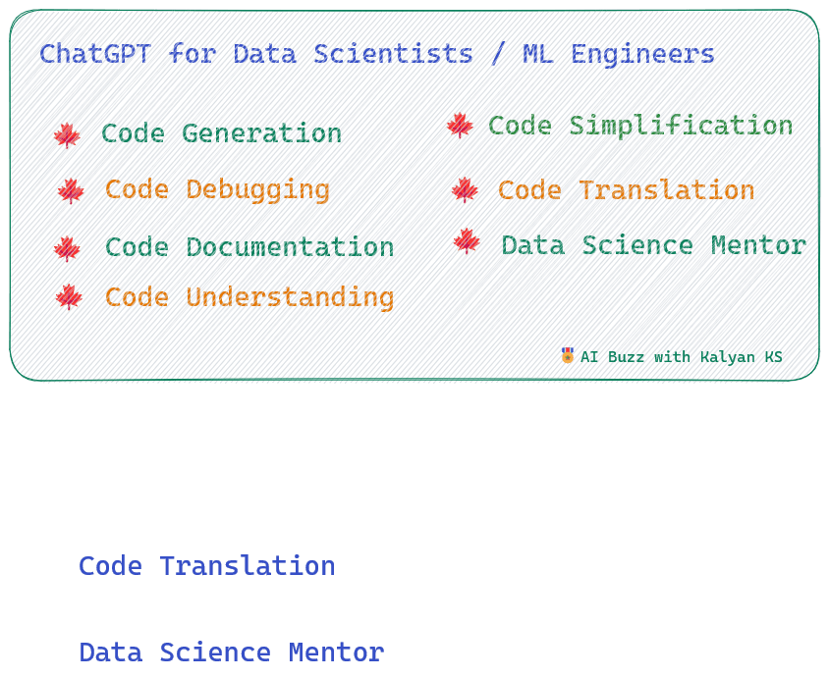Open the AI Buzz with Kalyan KS credit

pos(681,357)
